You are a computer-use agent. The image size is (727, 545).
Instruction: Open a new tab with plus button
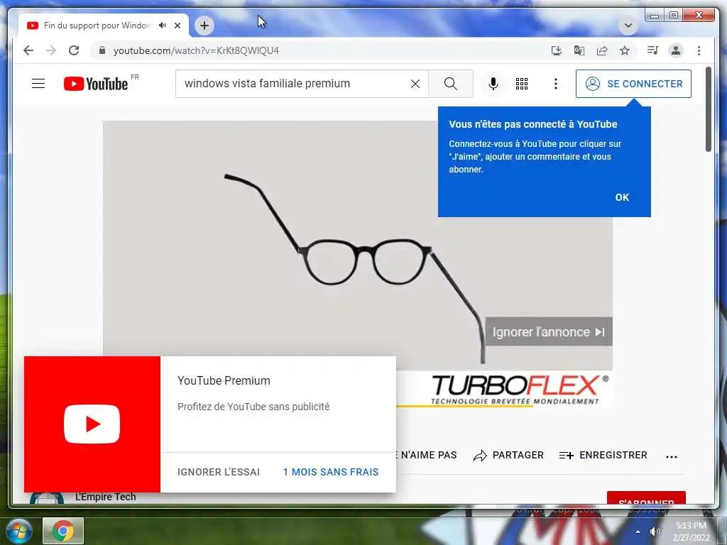tap(204, 26)
